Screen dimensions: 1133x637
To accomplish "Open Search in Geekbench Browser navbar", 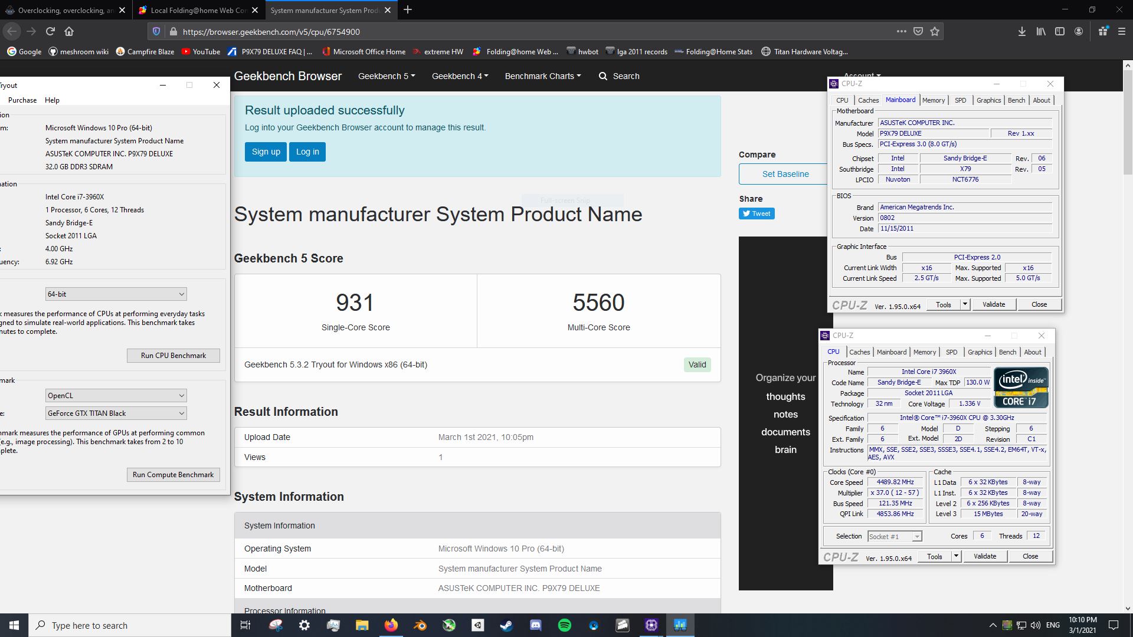I will [x=619, y=76].
